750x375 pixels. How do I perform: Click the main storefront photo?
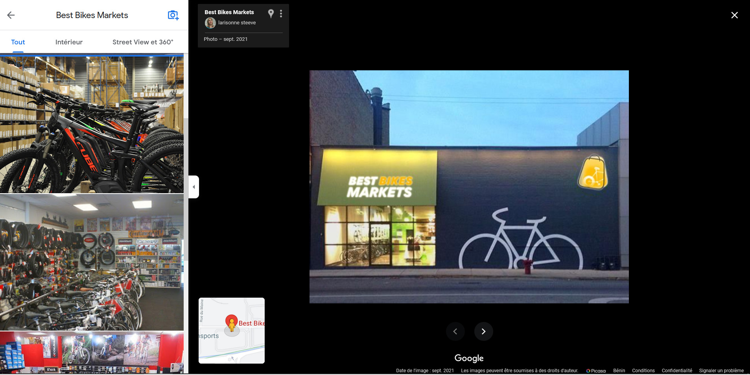[469, 187]
